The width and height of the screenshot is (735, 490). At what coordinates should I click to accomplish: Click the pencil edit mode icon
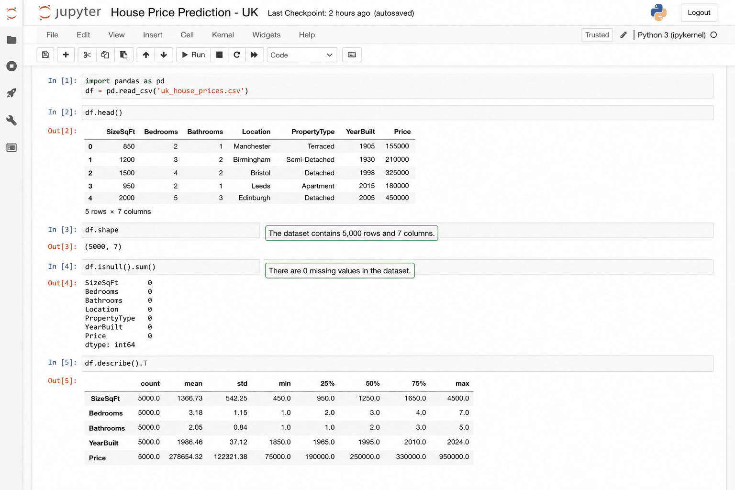click(x=624, y=35)
